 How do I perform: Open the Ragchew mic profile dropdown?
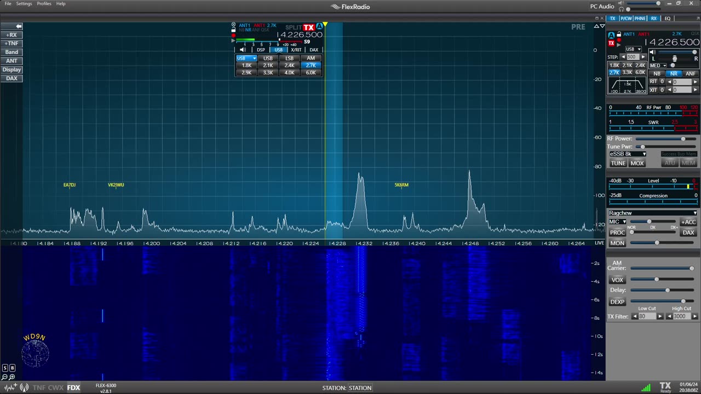tap(652, 213)
